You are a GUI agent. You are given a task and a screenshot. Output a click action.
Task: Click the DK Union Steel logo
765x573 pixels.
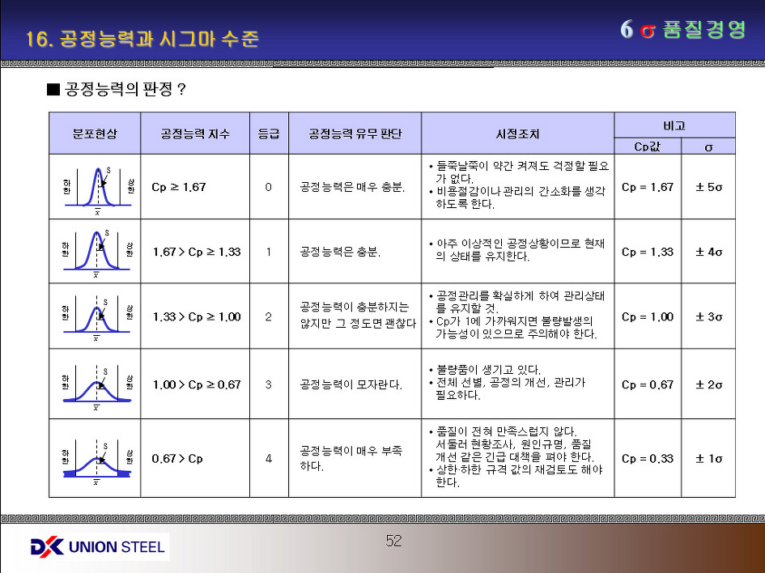[x=97, y=547]
